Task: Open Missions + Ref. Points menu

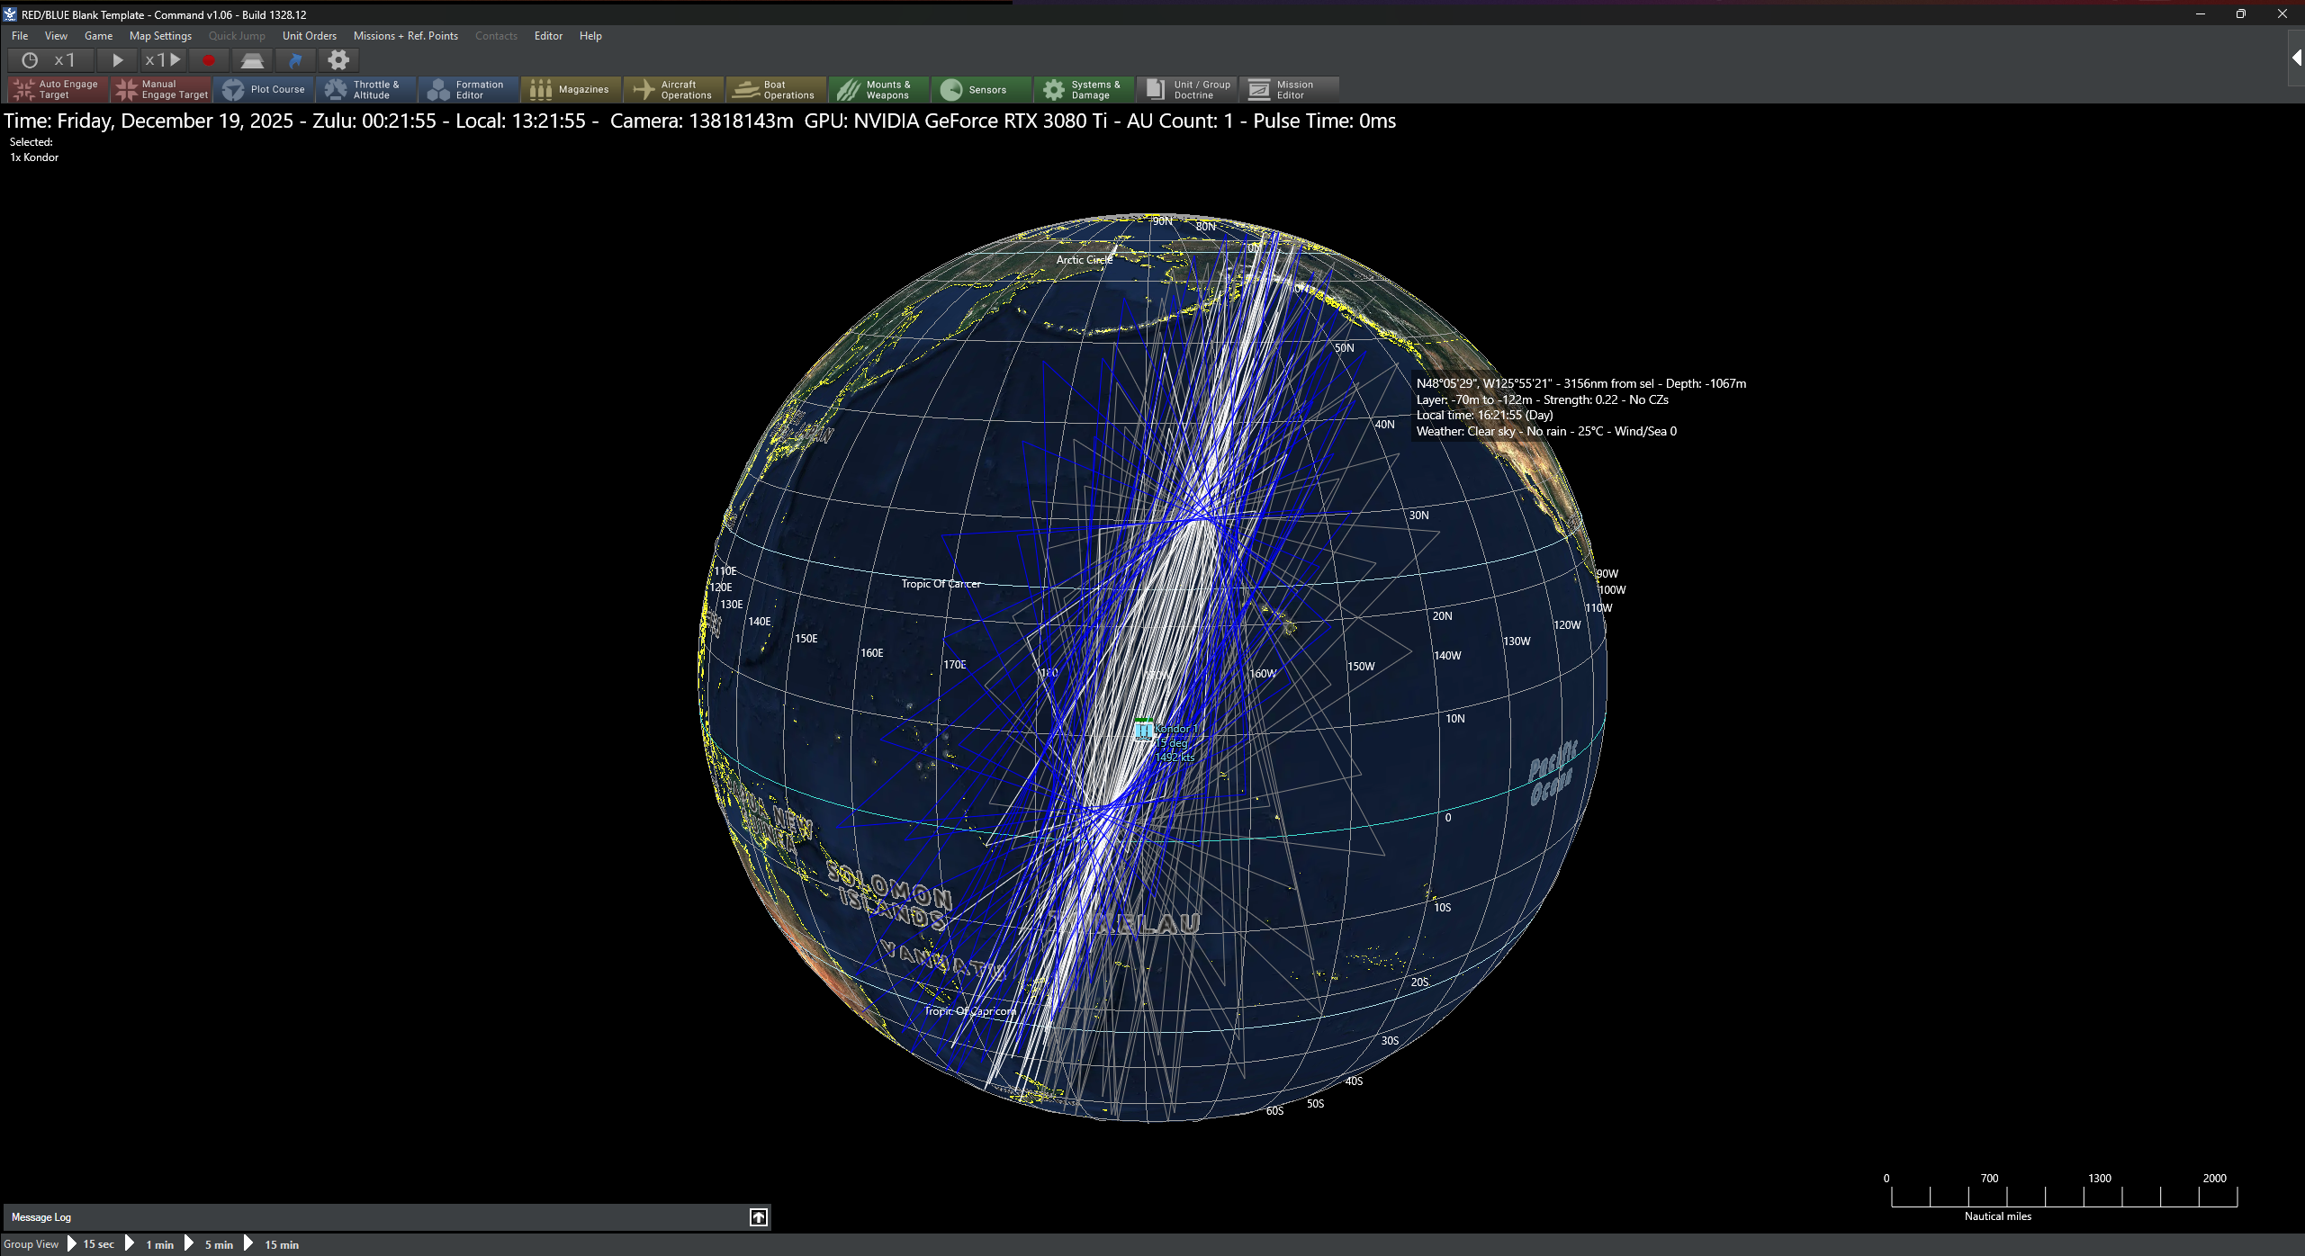Action: 405,36
